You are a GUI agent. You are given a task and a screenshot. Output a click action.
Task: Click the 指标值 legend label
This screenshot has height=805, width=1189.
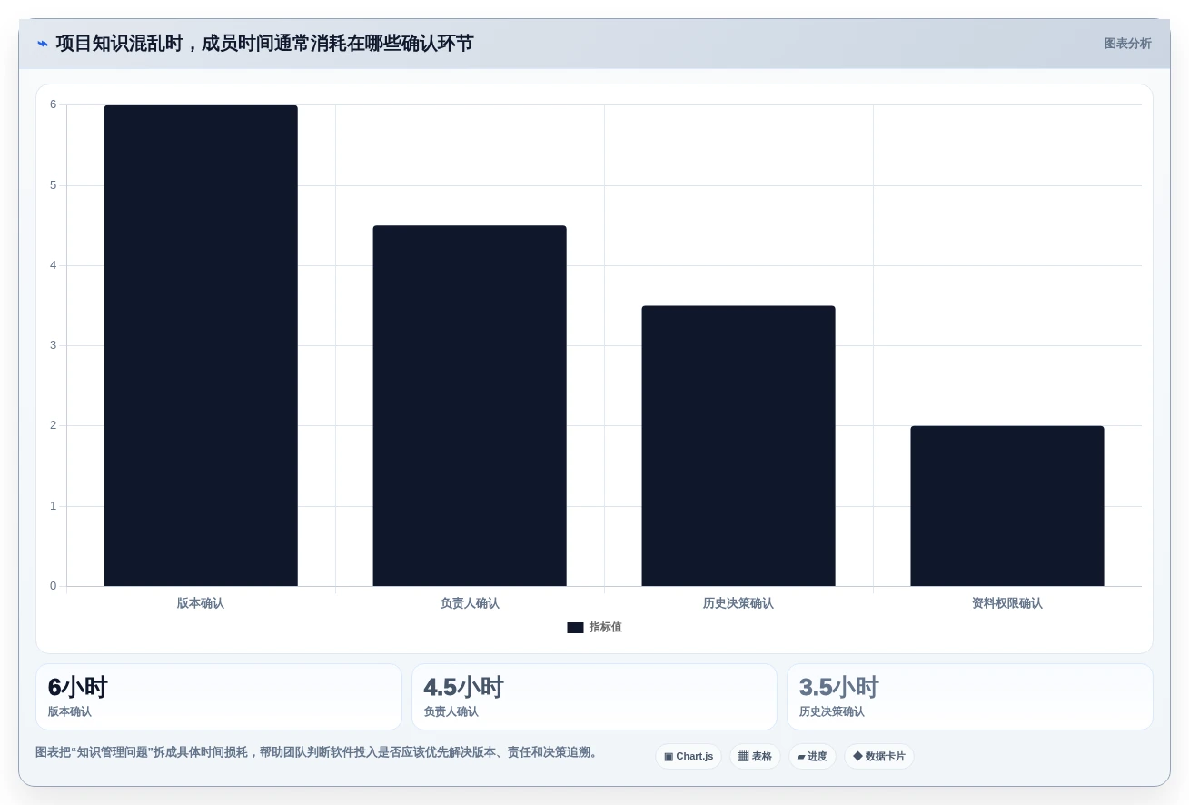tap(606, 628)
